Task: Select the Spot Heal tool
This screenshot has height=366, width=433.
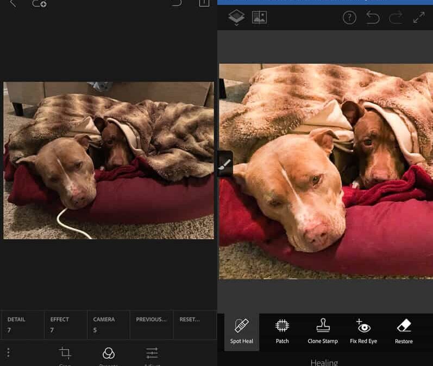Action: click(x=242, y=331)
